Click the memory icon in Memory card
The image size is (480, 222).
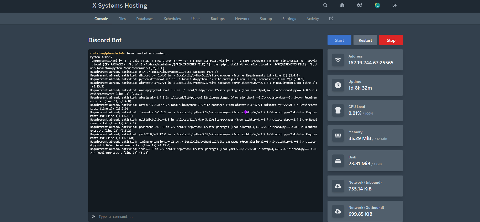(x=338, y=136)
